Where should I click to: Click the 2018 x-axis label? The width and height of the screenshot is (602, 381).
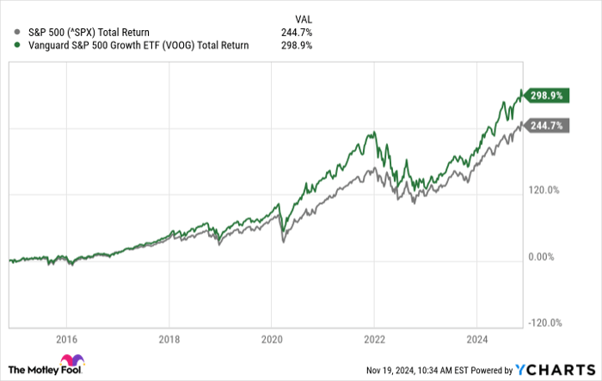click(x=169, y=339)
